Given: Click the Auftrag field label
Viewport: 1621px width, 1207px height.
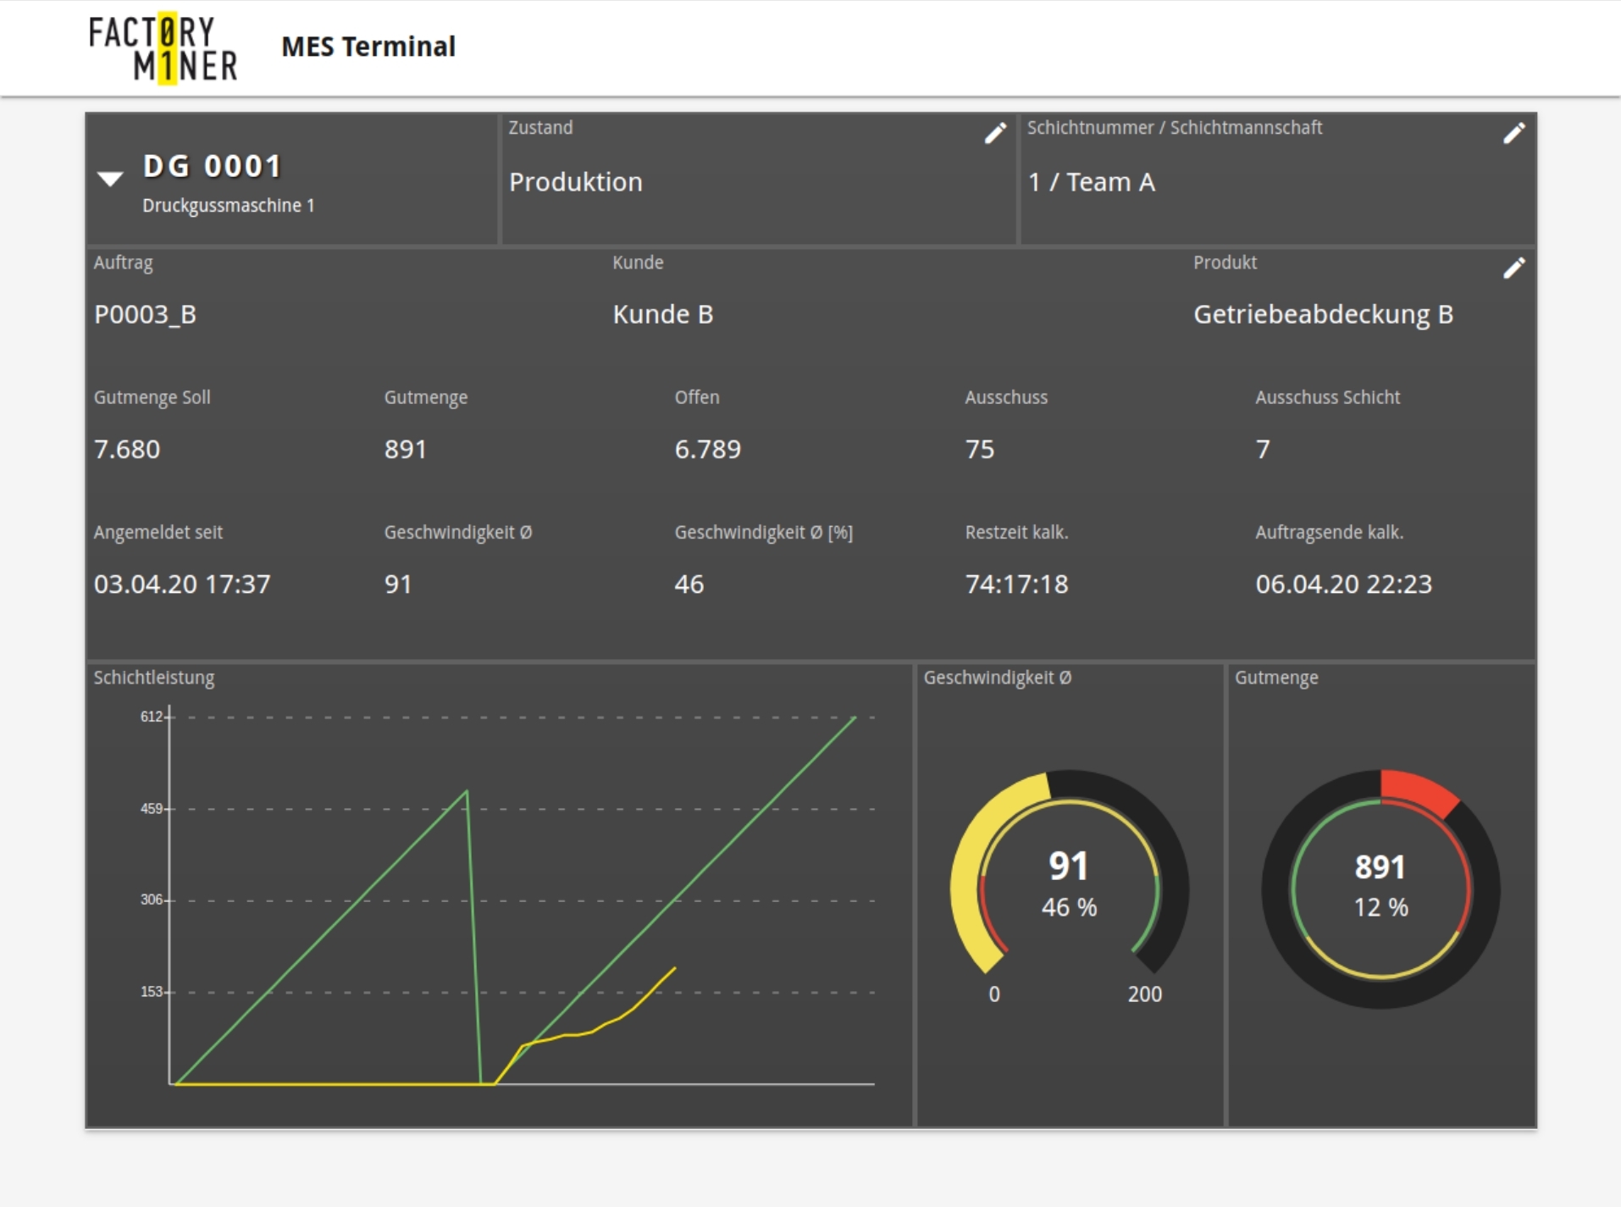Looking at the screenshot, I should pos(124,263).
